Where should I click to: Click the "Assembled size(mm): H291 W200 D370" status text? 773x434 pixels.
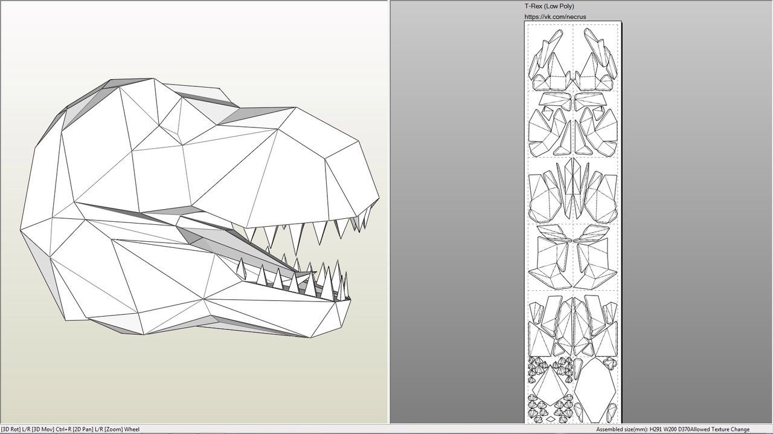(643, 430)
